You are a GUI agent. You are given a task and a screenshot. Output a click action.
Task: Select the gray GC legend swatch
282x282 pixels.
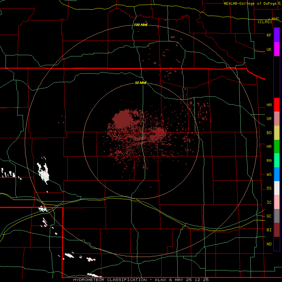pos(277,216)
